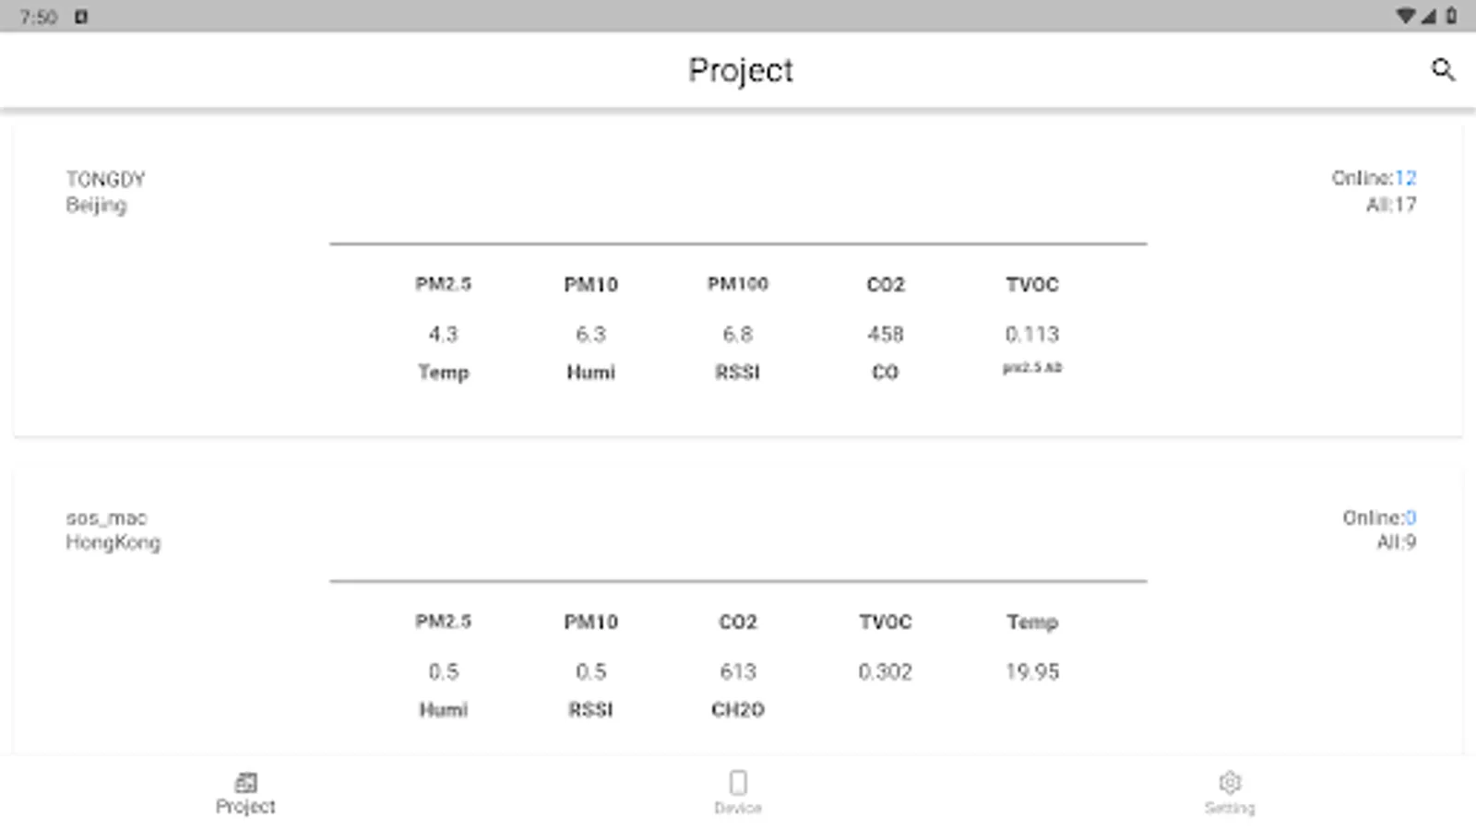1476x830 pixels.
Task: Tap the Device phone icon
Action: tap(738, 782)
